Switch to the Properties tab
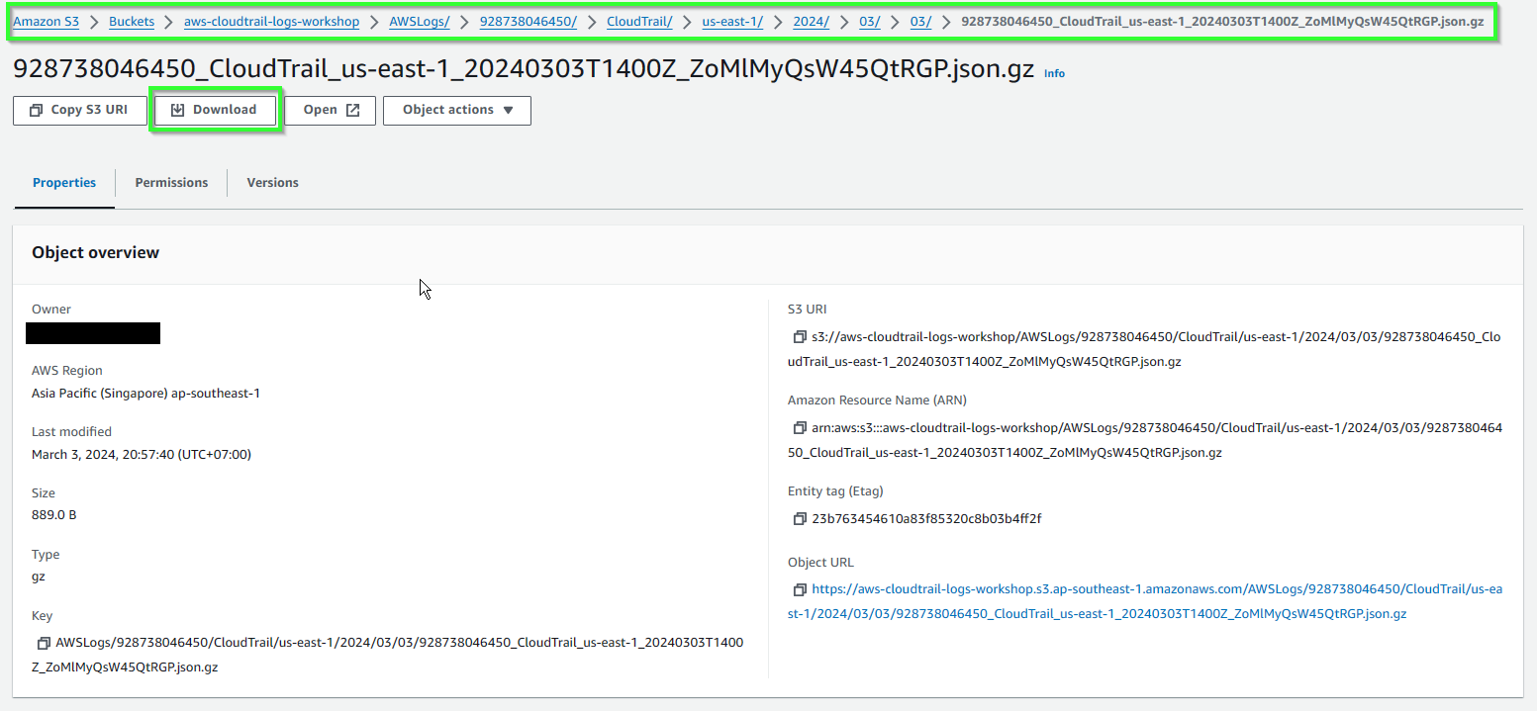Viewport: 1537px width, 711px height. 64,183
